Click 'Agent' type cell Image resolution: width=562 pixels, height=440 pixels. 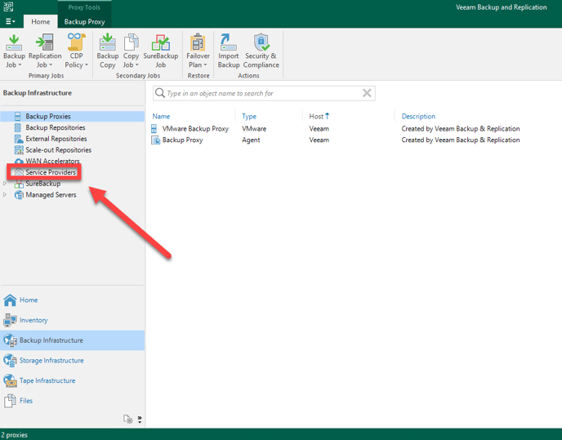click(251, 140)
